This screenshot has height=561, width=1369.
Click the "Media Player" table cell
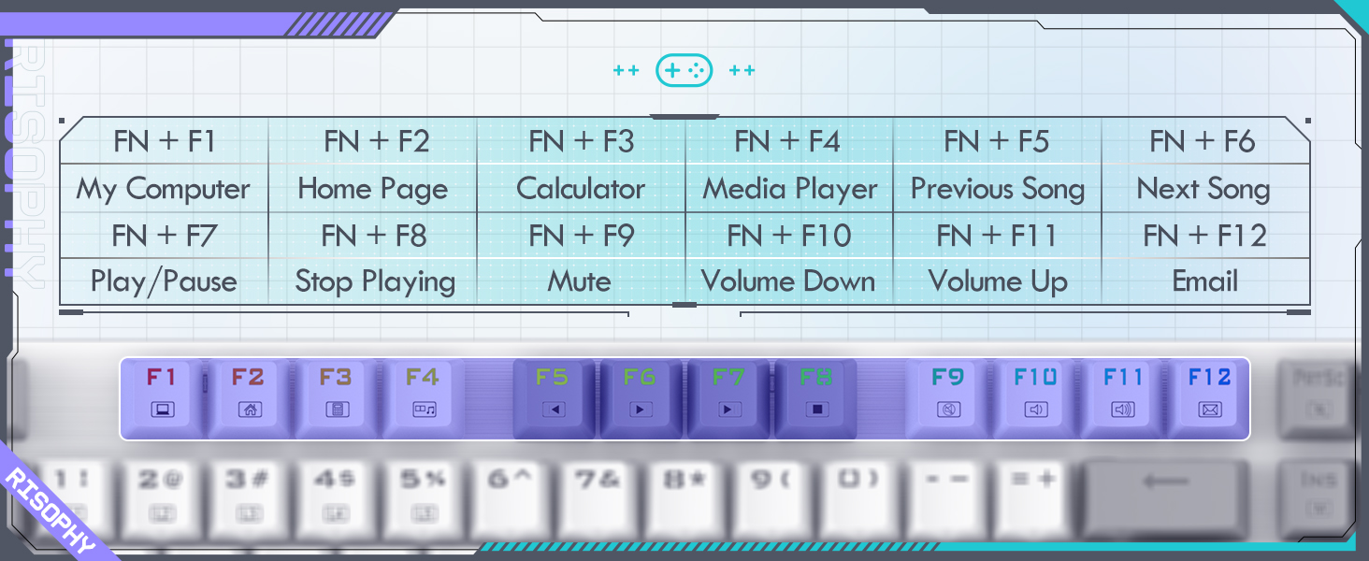pos(789,189)
